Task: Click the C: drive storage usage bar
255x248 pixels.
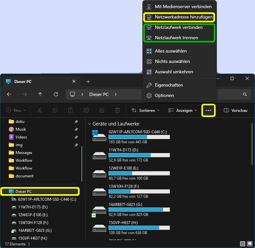Action: (x=139, y=137)
